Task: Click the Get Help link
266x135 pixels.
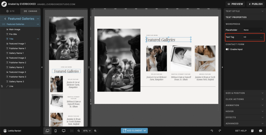Action: [x=241, y=131]
